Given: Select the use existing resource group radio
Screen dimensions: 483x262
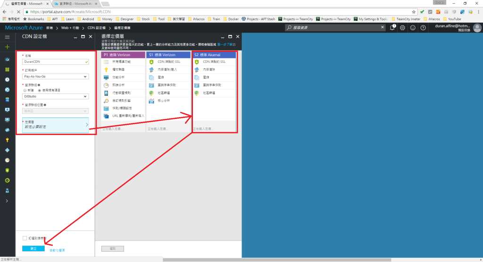Looking at the screenshot, I should pos(40,90).
